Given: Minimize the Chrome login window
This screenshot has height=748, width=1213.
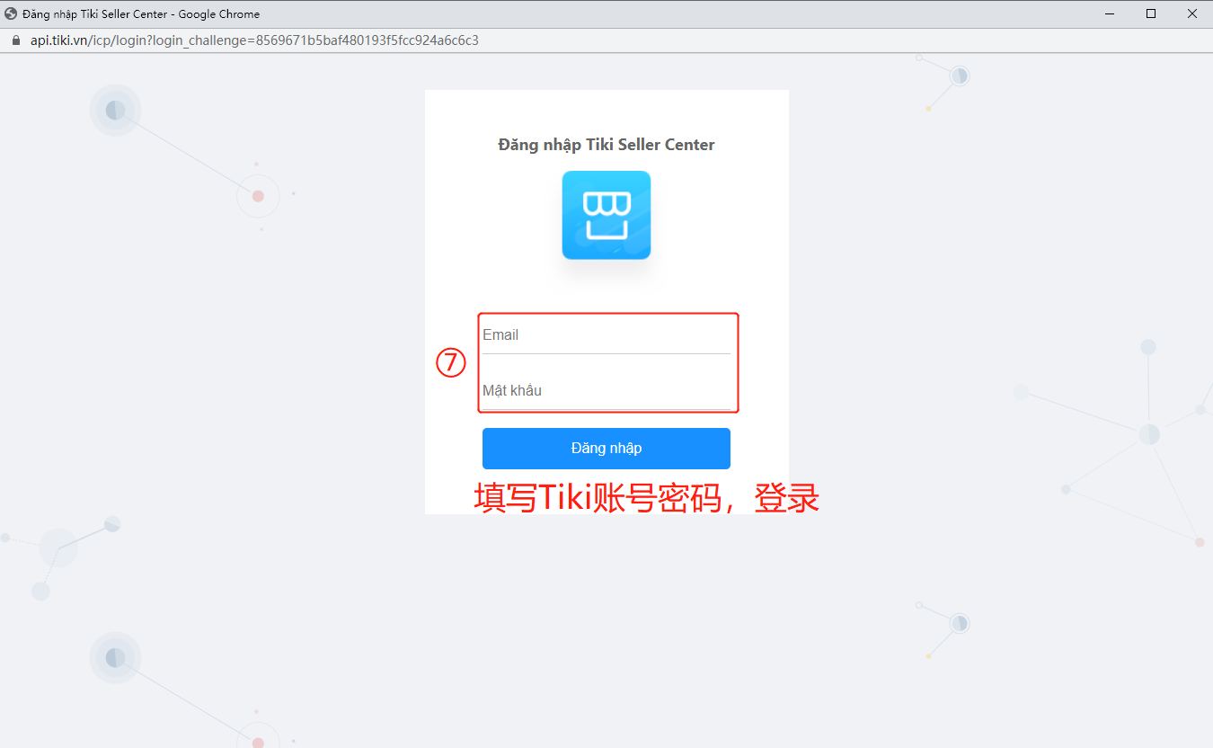Looking at the screenshot, I should pyautogui.click(x=1111, y=13).
